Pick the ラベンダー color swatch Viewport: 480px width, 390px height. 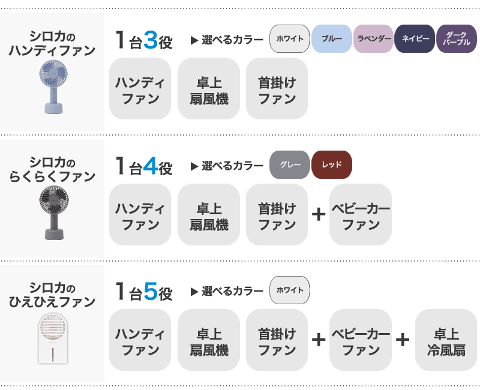tap(373, 39)
